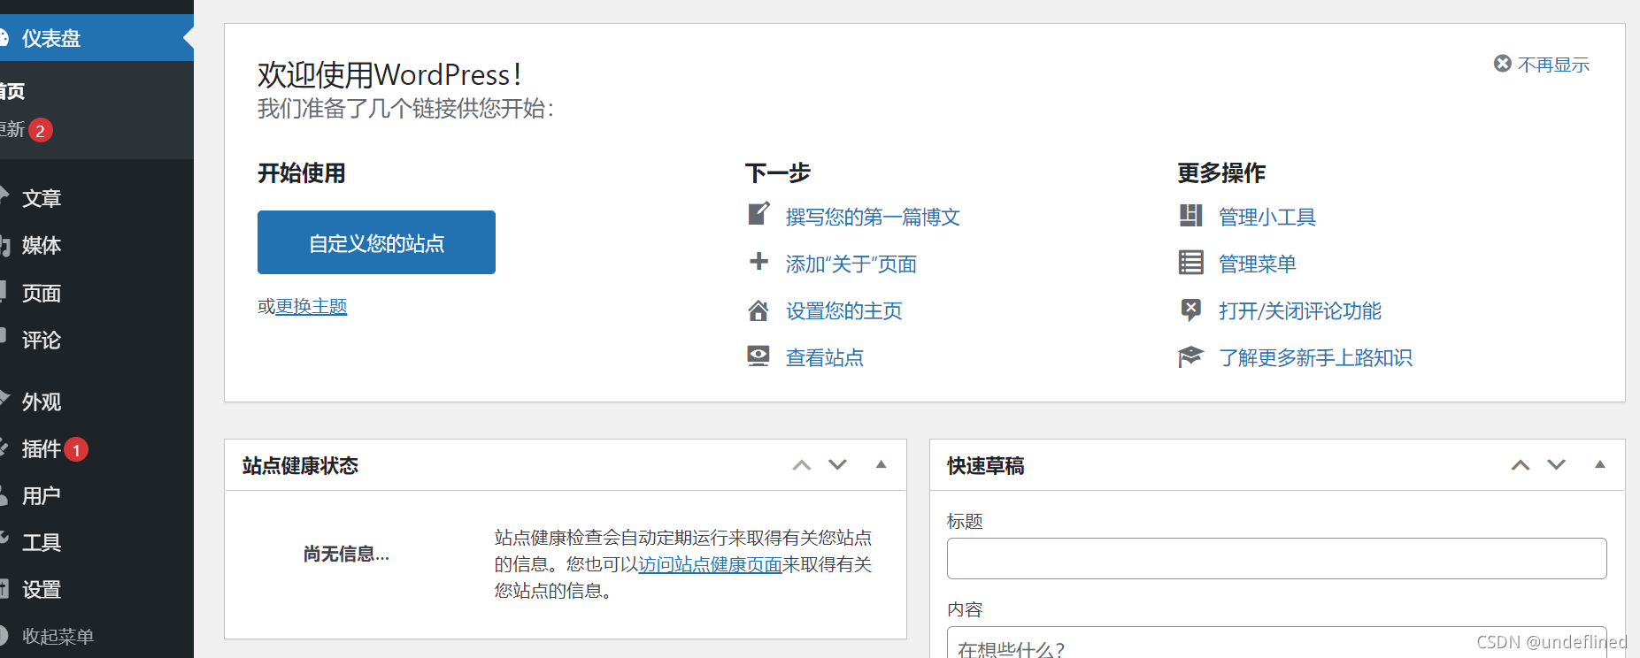Open the 管理菜单 link
1640x658 pixels.
coord(1258,264)
